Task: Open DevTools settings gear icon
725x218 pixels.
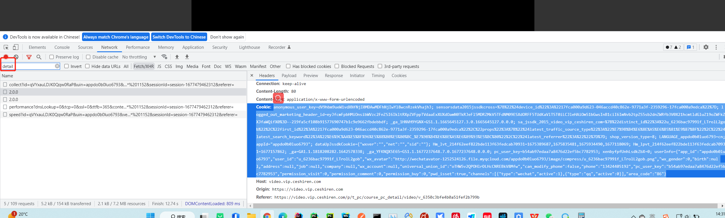Action: tap(706, 47)
